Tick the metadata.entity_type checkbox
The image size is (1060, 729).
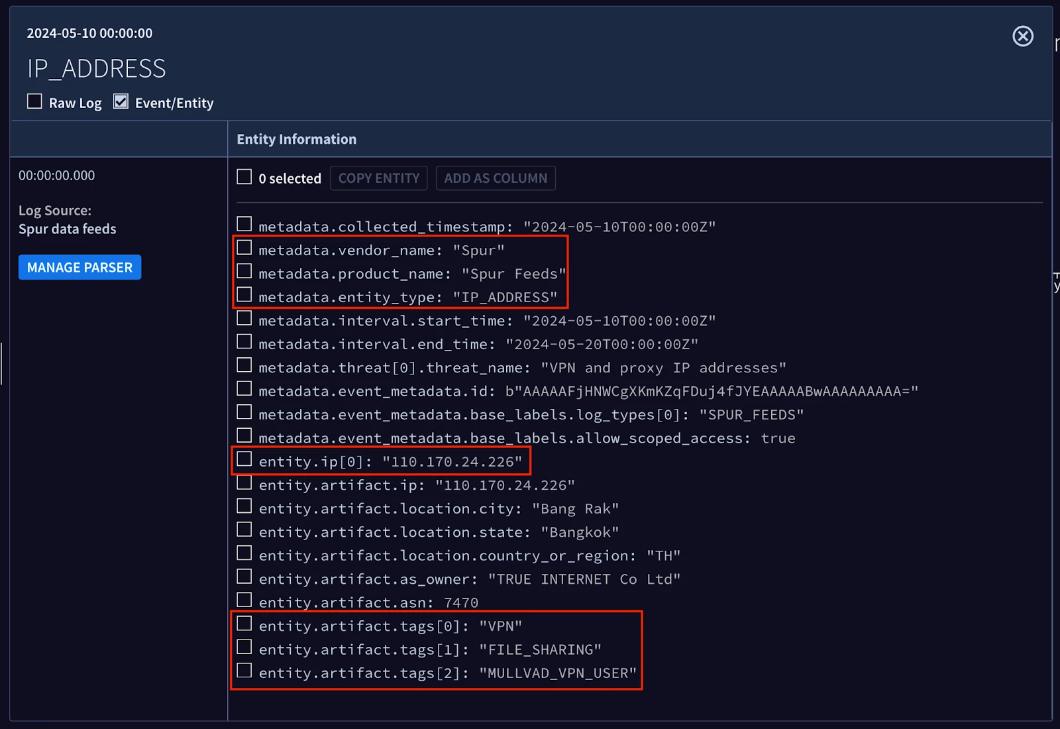pos(244,295)
